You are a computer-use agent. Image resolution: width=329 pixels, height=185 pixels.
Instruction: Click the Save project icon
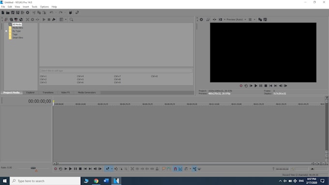13,13
